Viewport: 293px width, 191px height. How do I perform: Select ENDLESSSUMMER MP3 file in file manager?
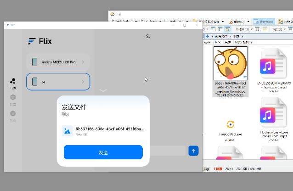click(274, 70)
